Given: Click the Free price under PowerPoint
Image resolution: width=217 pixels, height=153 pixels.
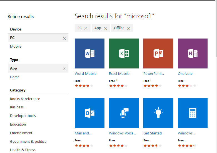Looking at the screenshot, I should click(x=146, y=81).
